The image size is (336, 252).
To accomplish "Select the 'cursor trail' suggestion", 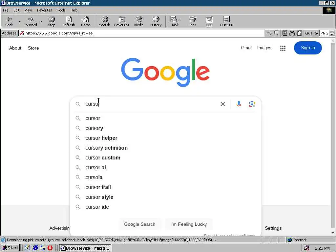I will pyautogui.click(x=165, y=187).
